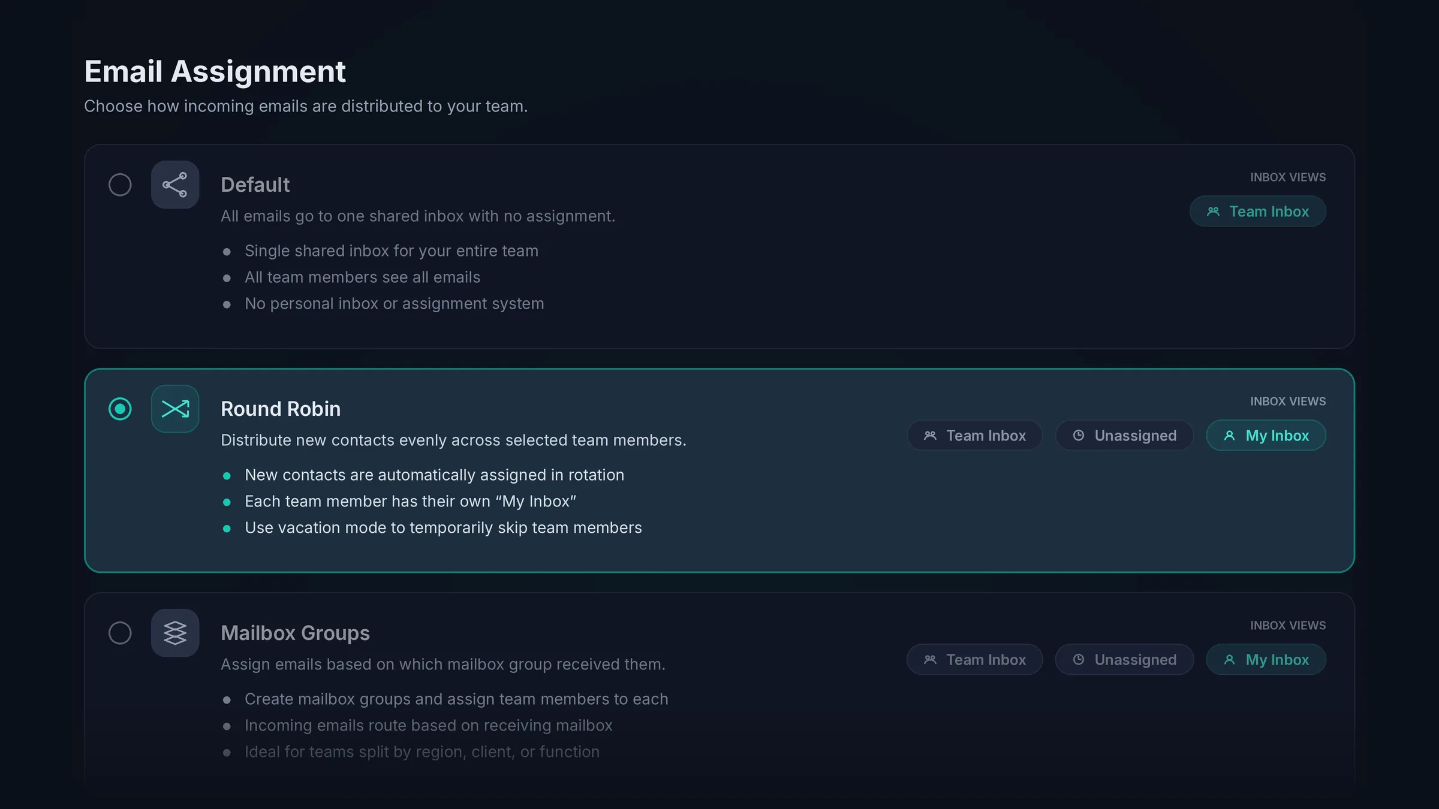This screenshot has width=1439, height=809.
Task: Click INBOX VIEWS label in Default card
Action: coord(1288,177)
